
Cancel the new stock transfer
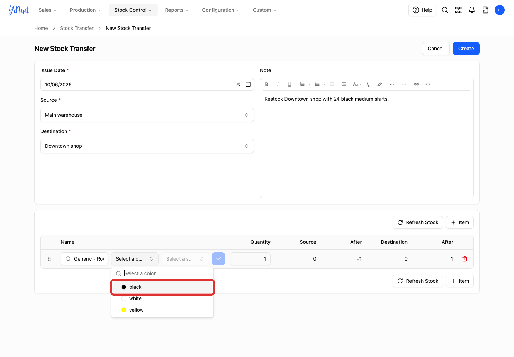click(x=436, y=49)
